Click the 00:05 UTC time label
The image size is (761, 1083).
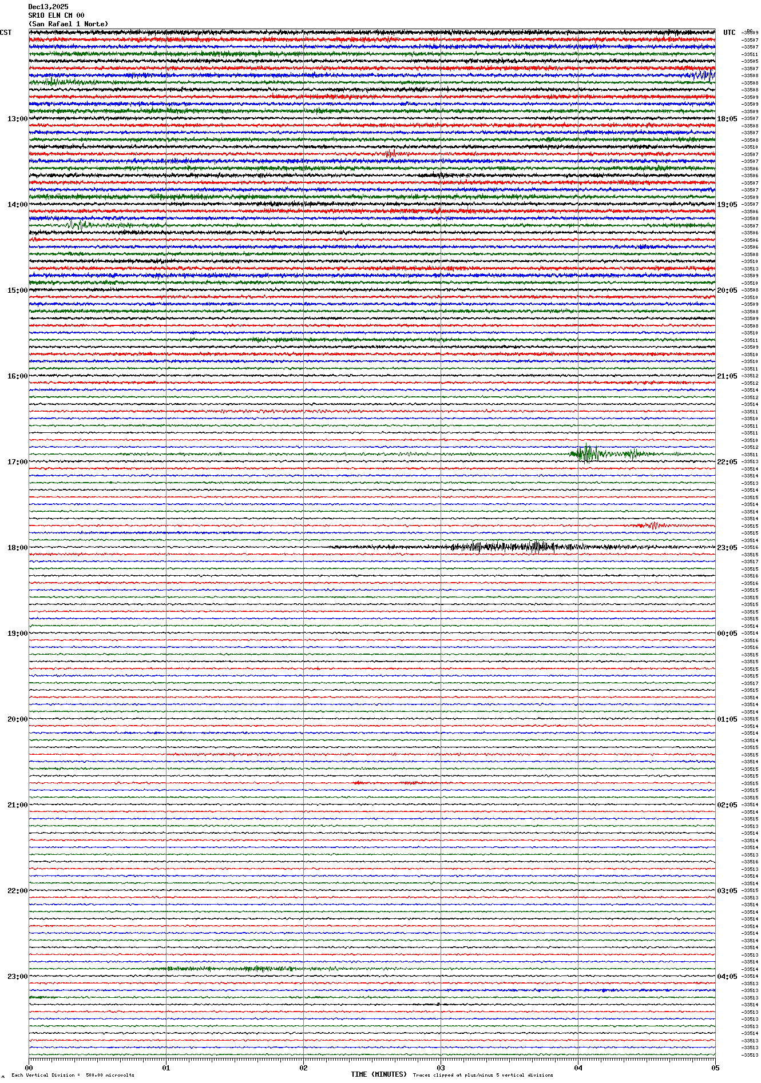[x=727, y=634]
